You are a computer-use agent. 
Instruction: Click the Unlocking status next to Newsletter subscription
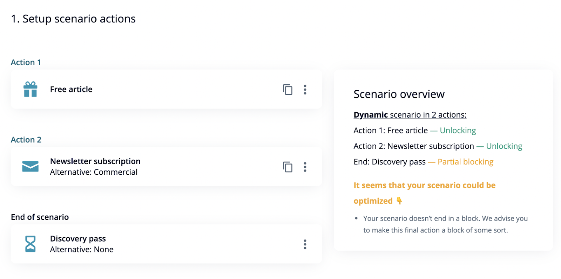coord(504,146)
